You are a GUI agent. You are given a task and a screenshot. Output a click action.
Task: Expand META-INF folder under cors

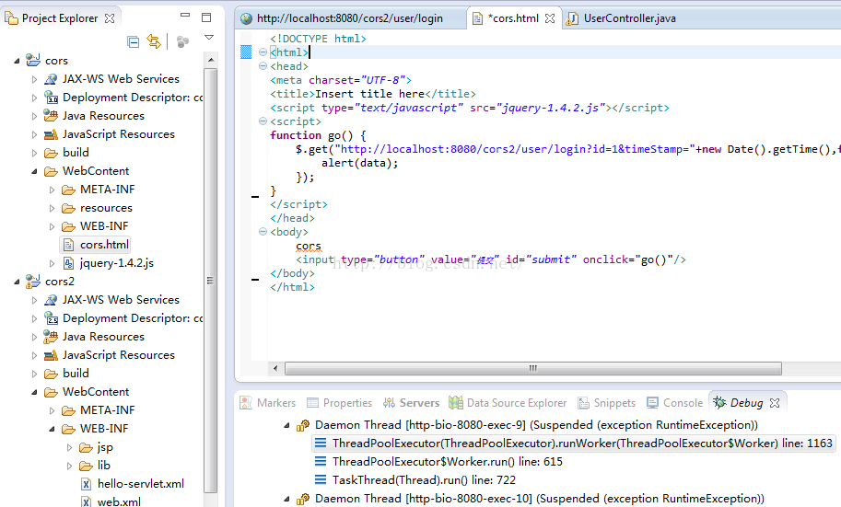click(52, 190)
